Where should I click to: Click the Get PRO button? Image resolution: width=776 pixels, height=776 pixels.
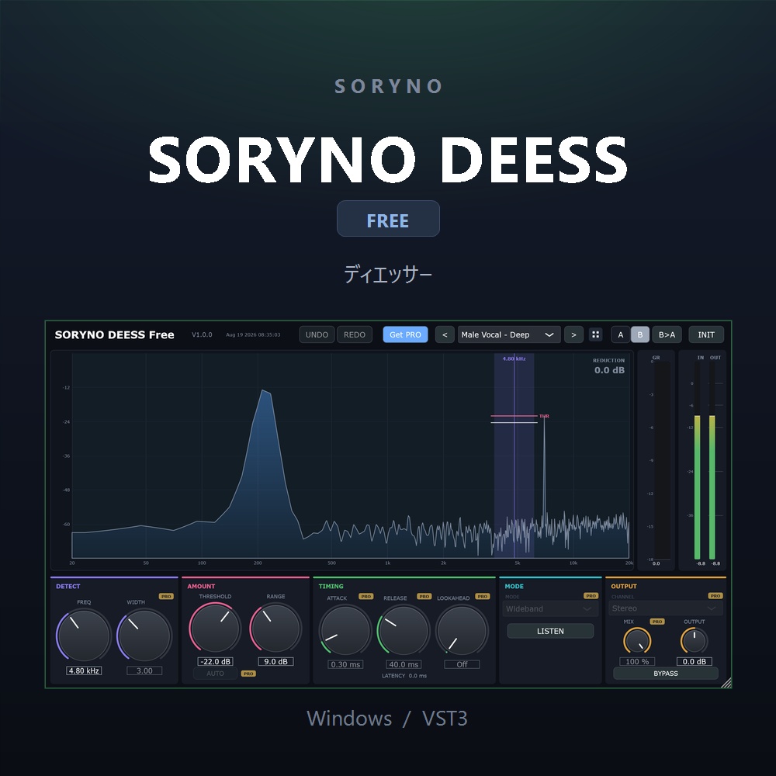[x=405, y=334]
